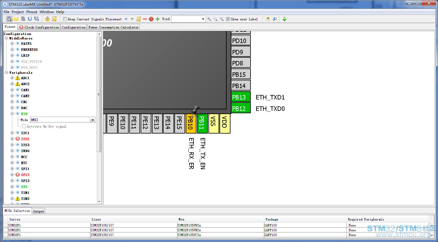This screenshot has width=438, height=242.
Task: Collapse the Peripherals tree node
Action: [7, 73]
